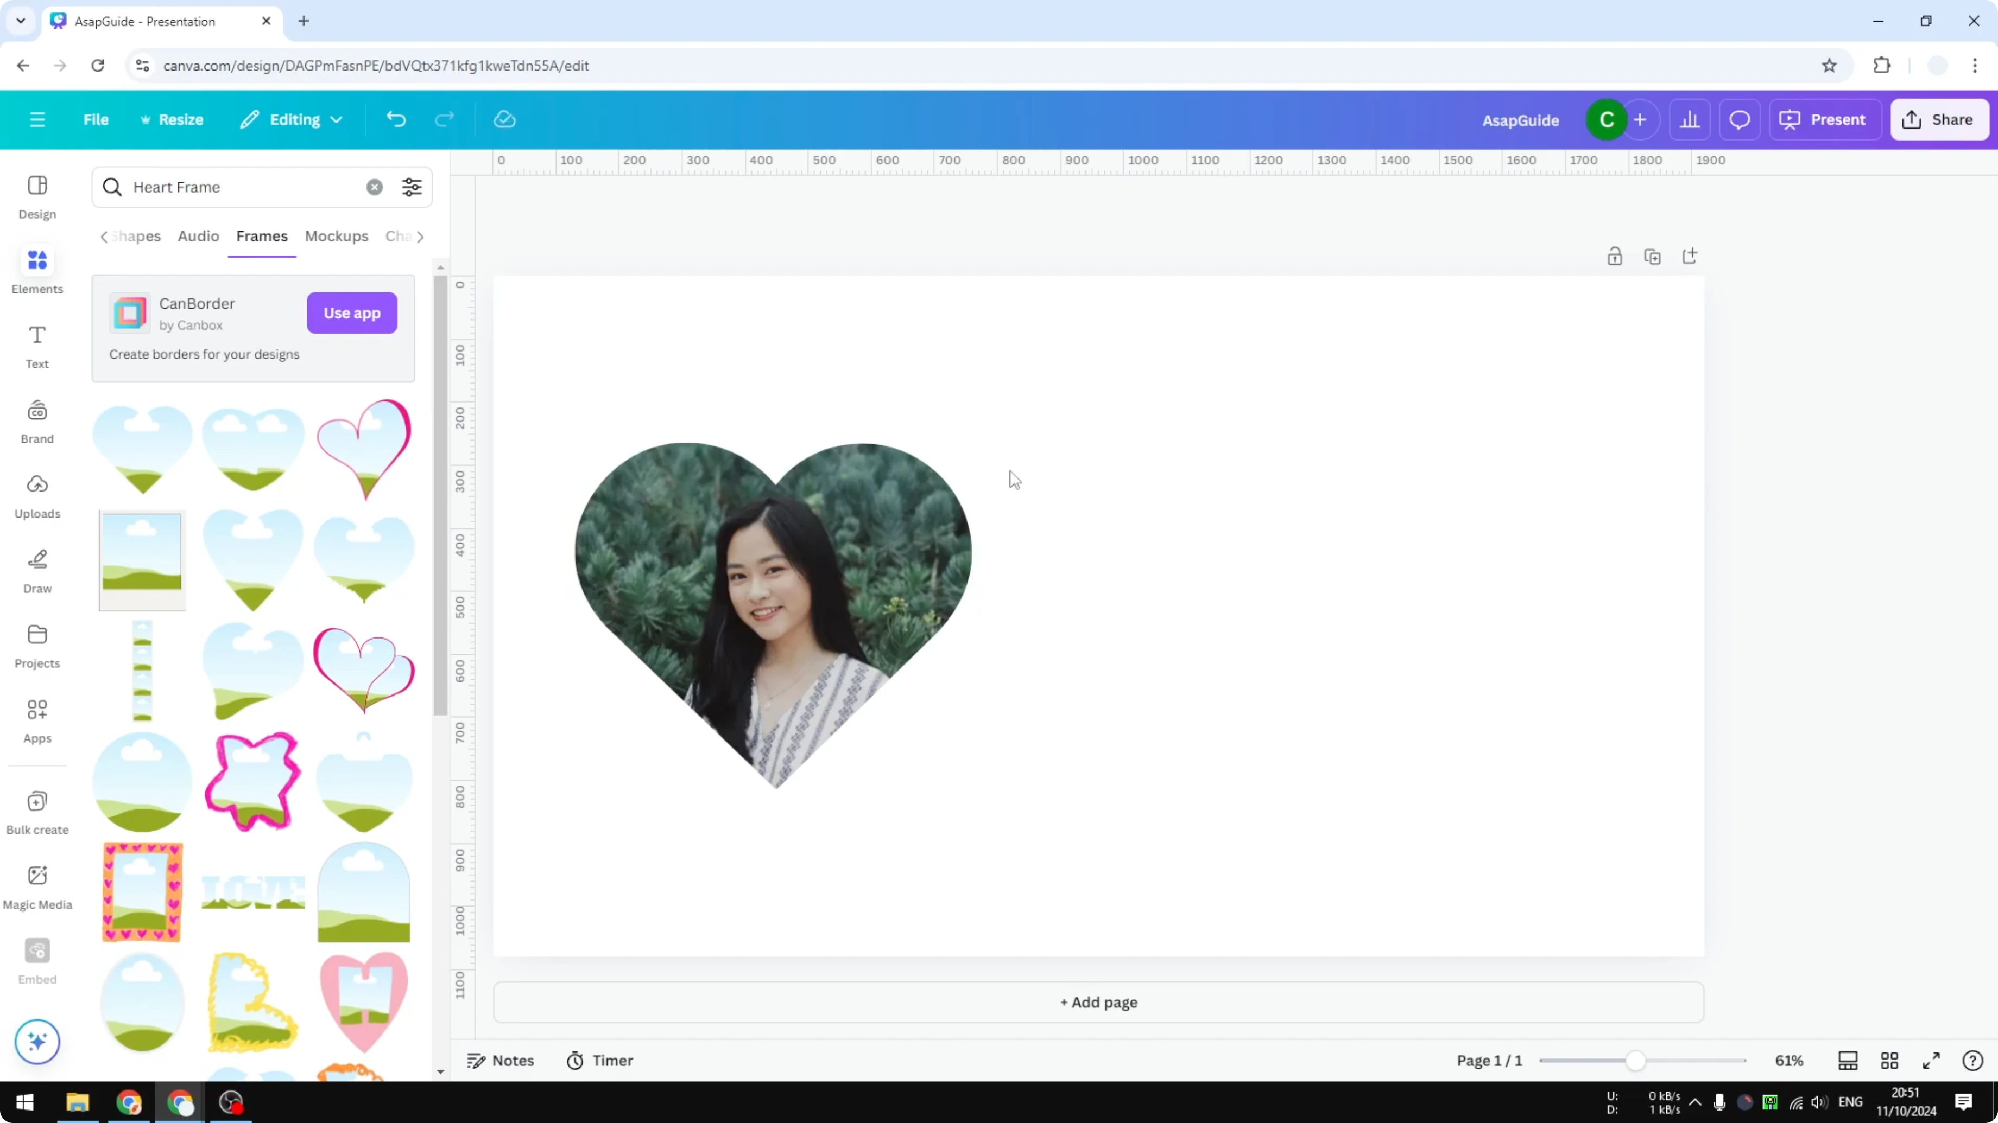The image size is (1998, 1123).
Task: Adjust the zoom slider at the bottom
Action: (1636, 1060)
